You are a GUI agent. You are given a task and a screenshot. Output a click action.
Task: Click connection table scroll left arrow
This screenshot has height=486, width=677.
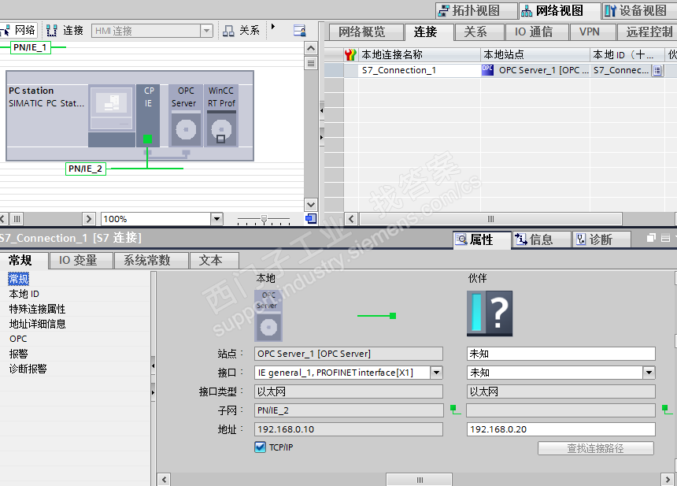(351, 219)
